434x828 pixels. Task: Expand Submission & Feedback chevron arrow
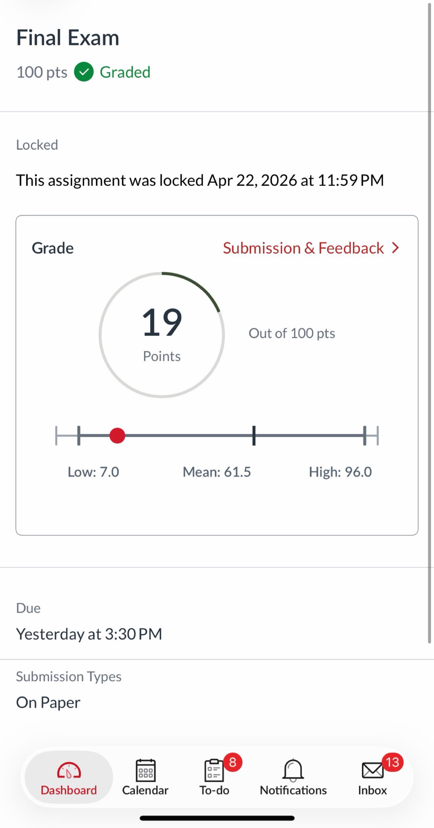[396, 248]
